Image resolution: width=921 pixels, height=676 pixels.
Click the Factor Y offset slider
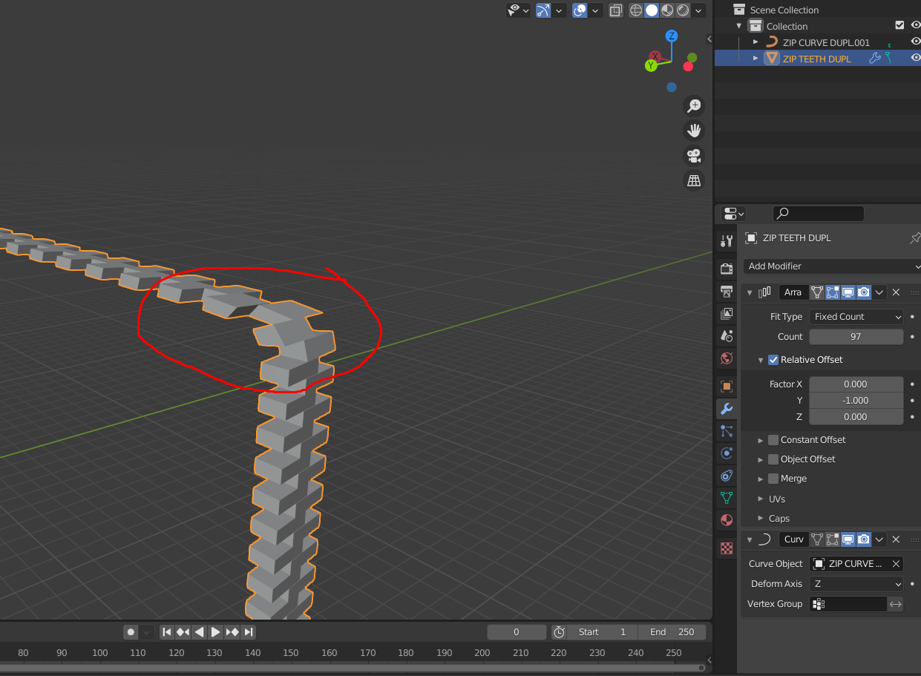(856, 400)
